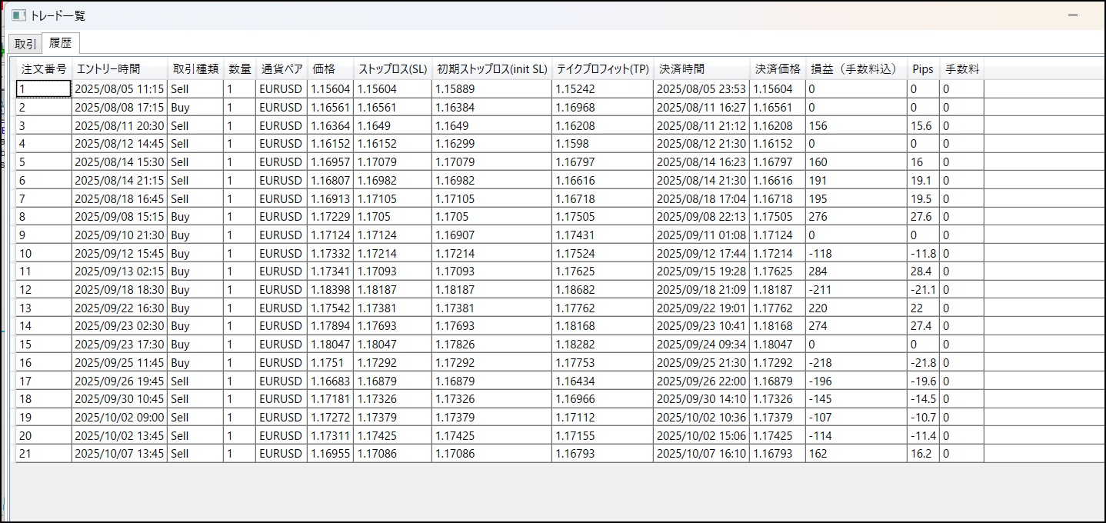Select order number 1 cell

click(44, 89)
